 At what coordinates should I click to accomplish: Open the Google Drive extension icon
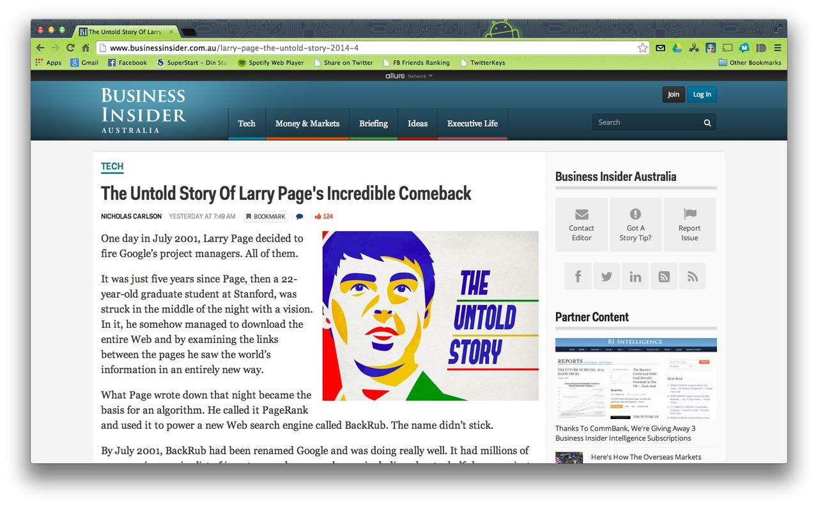[677, 48]
